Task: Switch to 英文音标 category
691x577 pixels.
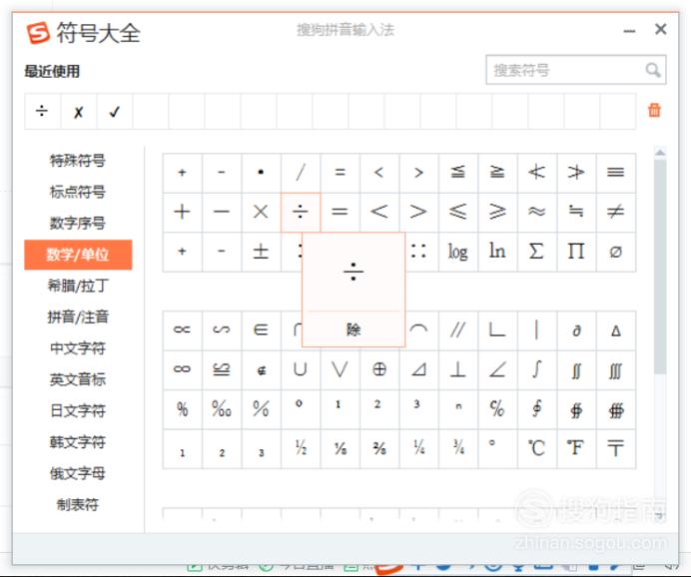Action: click(78, 379)
